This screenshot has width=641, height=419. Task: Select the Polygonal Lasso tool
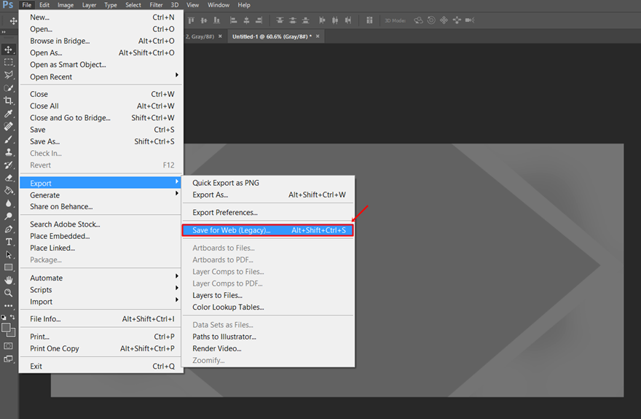pyautogui.click(x=8, y=75)
